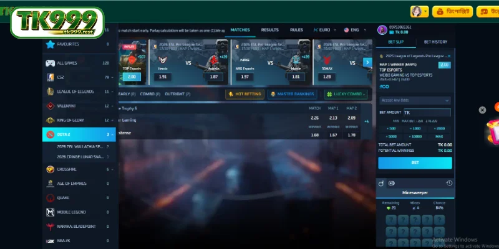Open the EURO odds format dropdown

[324, 30]
